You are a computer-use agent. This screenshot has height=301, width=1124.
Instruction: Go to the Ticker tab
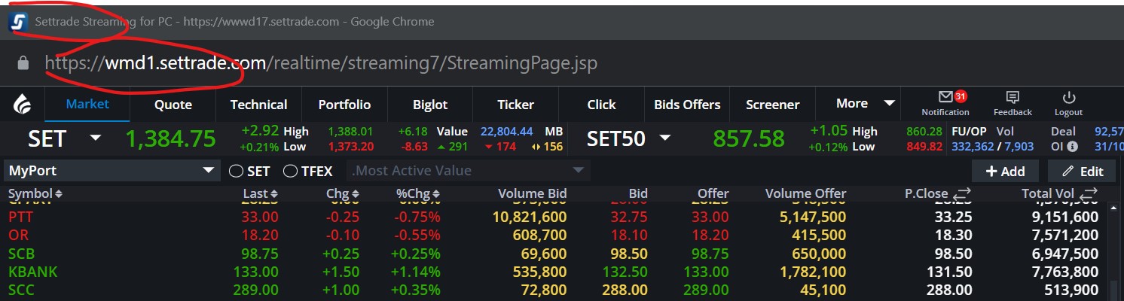(515, 105)
